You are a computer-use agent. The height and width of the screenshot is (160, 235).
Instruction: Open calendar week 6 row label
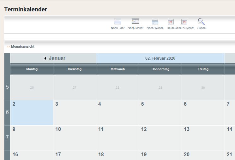(7, 112)
